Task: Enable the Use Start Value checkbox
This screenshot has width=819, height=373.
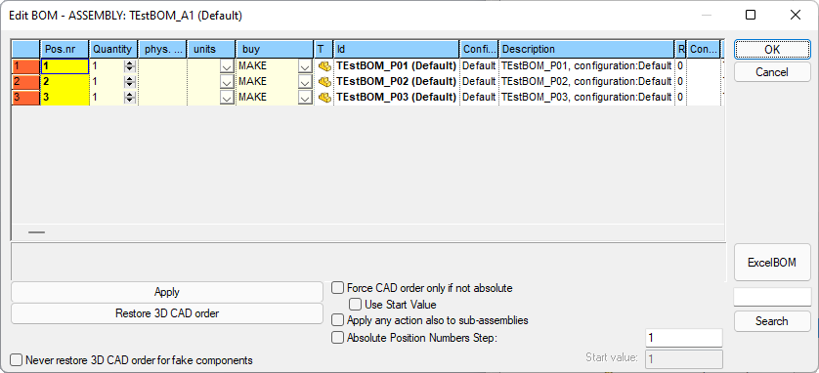Action: 355,304
